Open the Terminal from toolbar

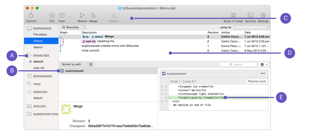point(250,15)
